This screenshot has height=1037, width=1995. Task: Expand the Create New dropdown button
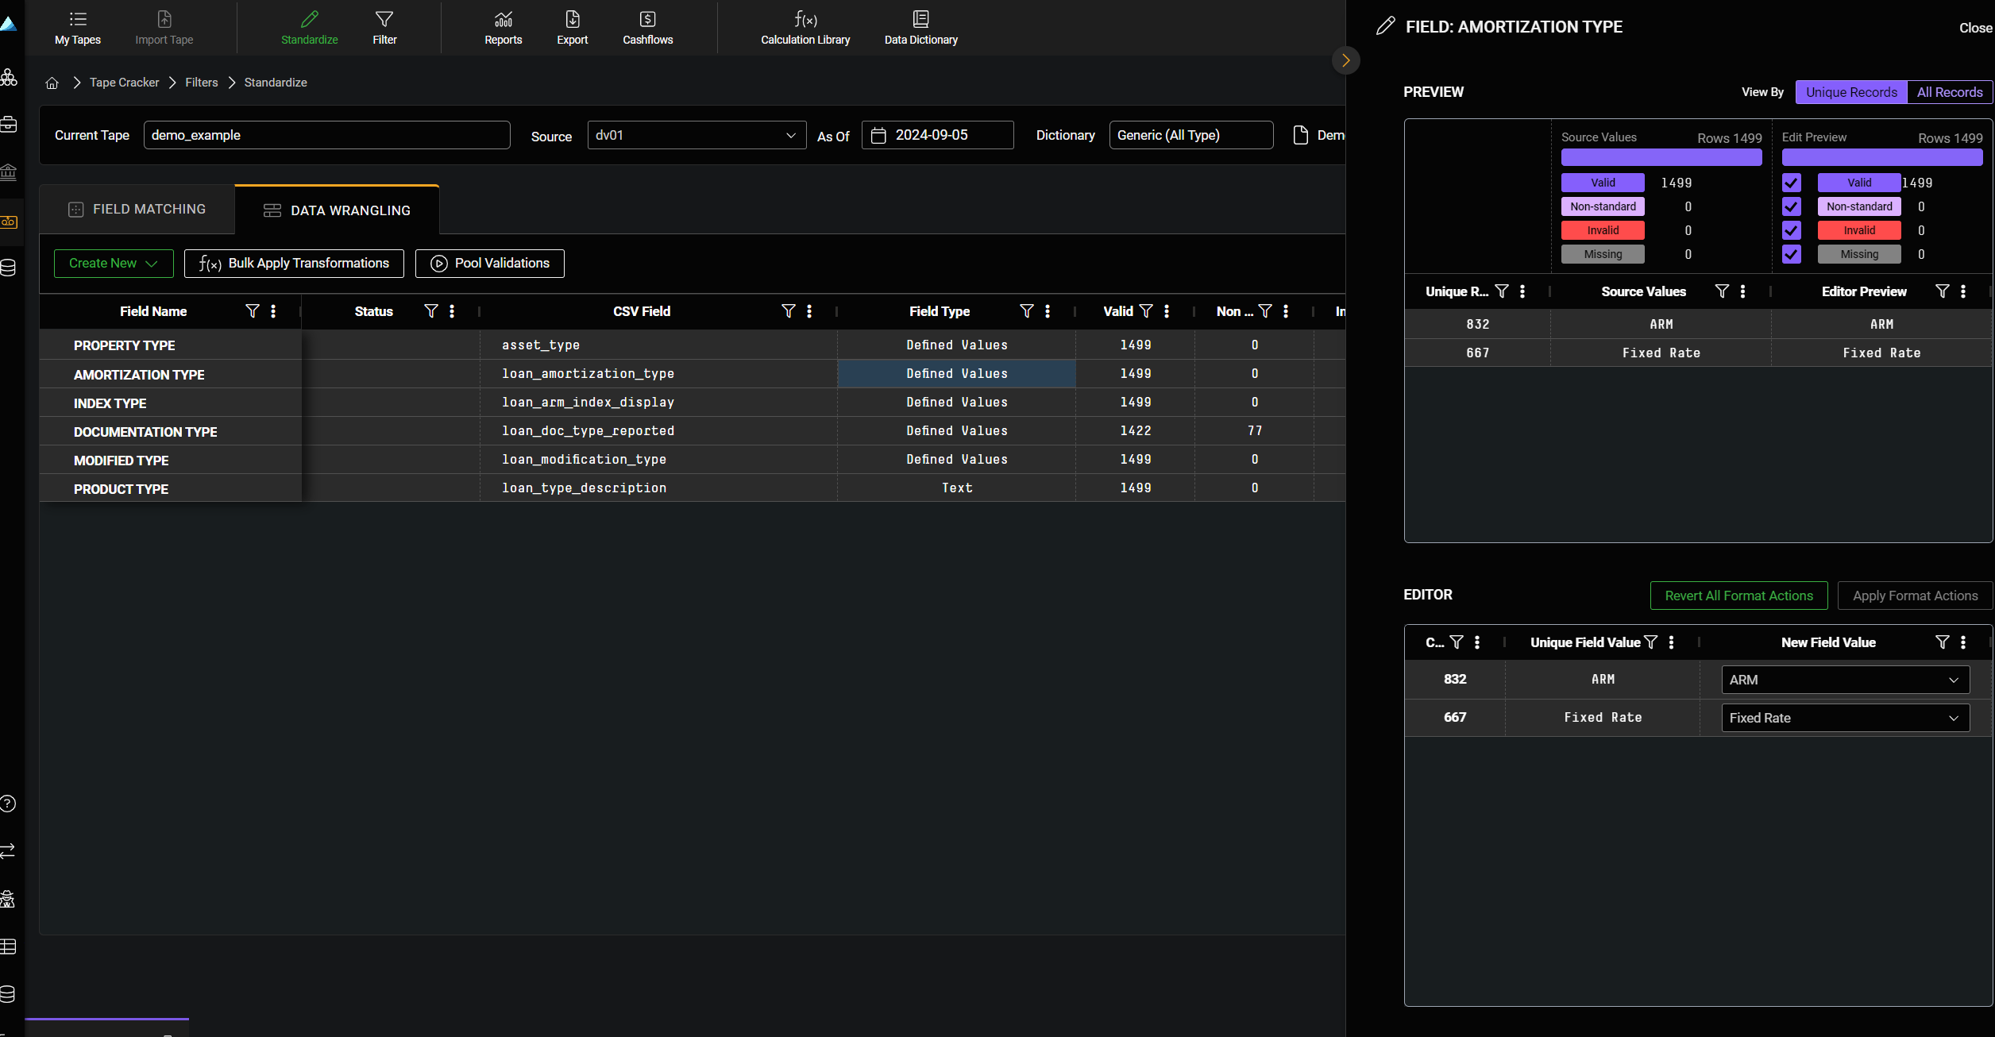114,264
